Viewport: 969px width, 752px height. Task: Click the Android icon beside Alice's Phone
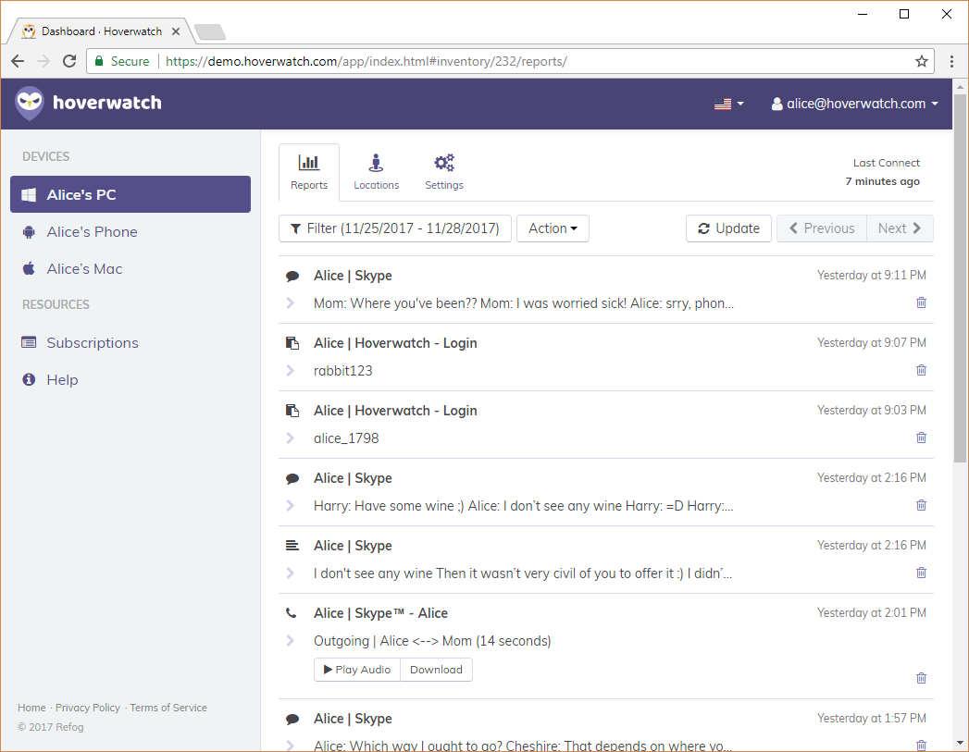(29, 232)
